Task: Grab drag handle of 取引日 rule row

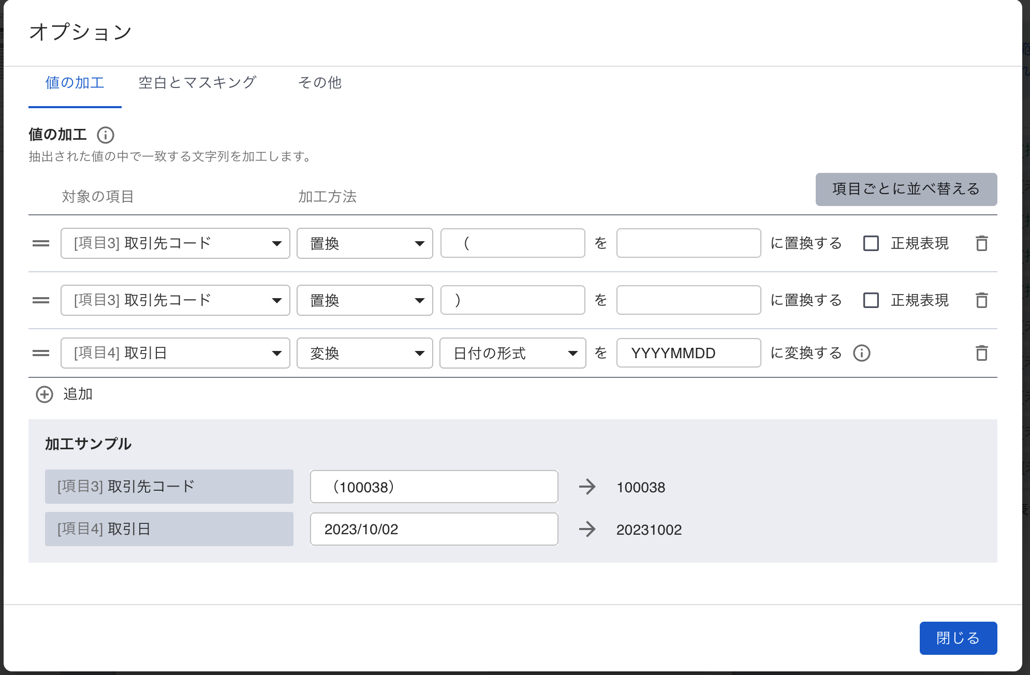Action: pyautogui.click(x=41, y=353)
